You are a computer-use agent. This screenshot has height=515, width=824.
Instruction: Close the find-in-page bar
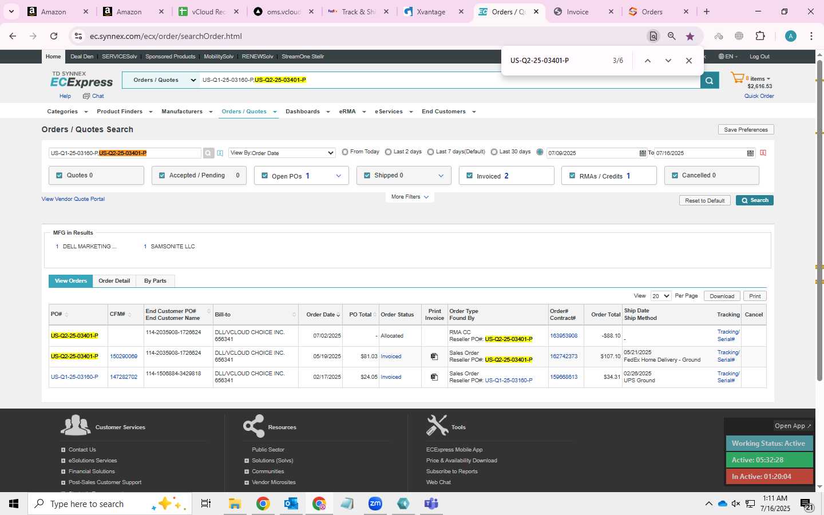(689, 61)
